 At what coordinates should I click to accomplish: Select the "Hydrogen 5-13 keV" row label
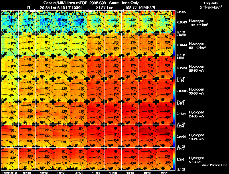pyautogui.click(x=197, y=160)
